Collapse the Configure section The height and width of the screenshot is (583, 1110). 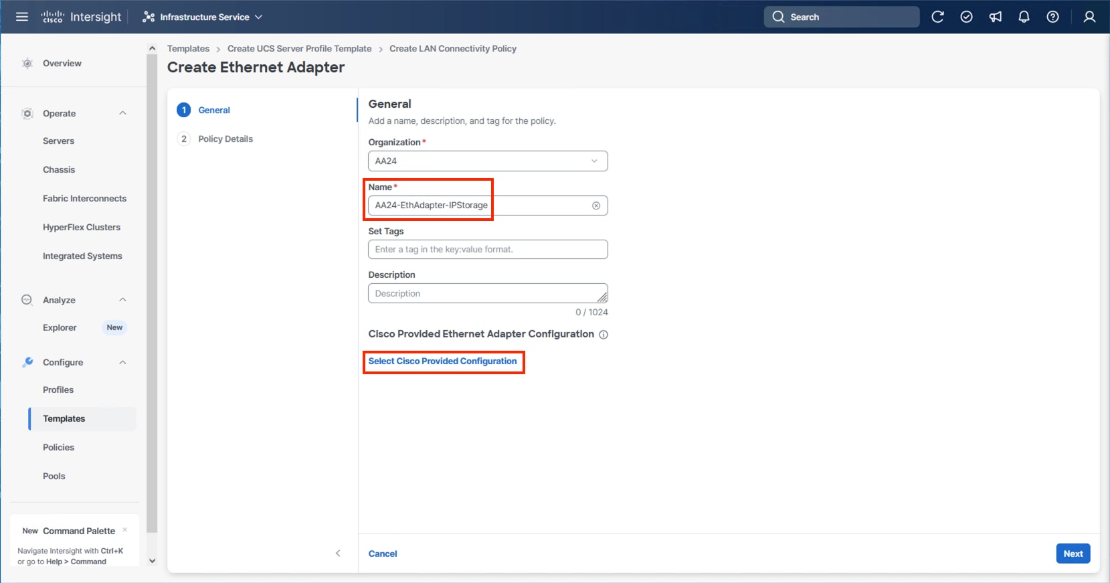click(122, 362)
